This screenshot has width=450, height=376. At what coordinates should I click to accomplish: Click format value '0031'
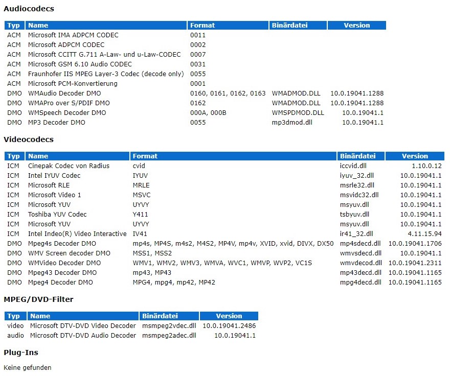click(198, 64)
